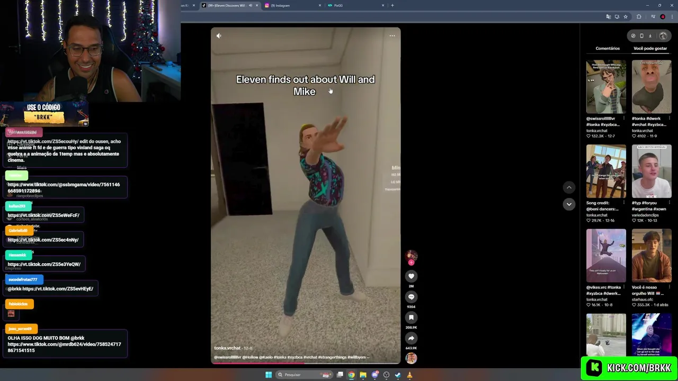
Task: Close the PixGG browser tab
Action: coord(382,5)
